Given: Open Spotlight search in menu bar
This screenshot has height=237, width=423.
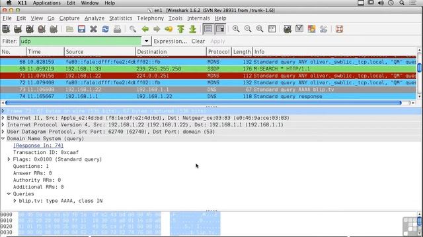Looking at the screenshot, I should [402, 3].
